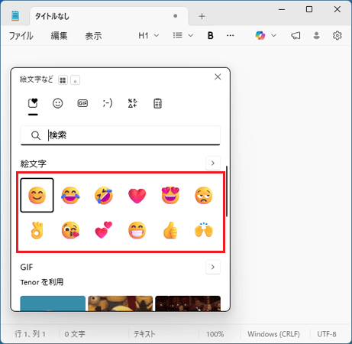352x344 pixels.
Task: Open Notepad settings gear
Action: coord(337,35)
